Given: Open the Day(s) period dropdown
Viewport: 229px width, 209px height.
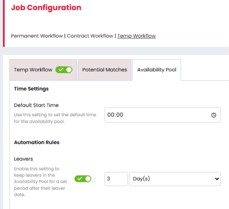Looking at the screenshot, I should click(x=174, y=179).
